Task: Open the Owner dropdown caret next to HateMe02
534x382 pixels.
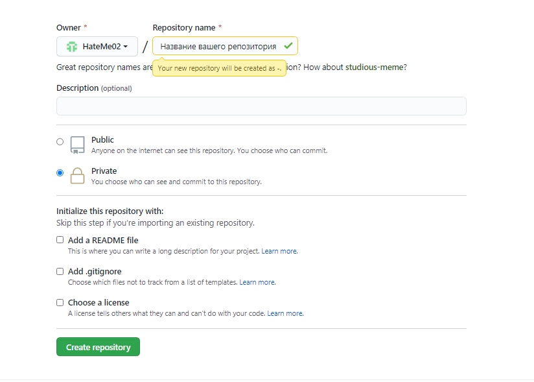Action: [126, 47]
